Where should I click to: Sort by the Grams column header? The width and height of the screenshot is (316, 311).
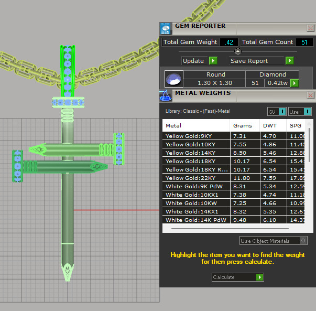[x=245, y=125]
